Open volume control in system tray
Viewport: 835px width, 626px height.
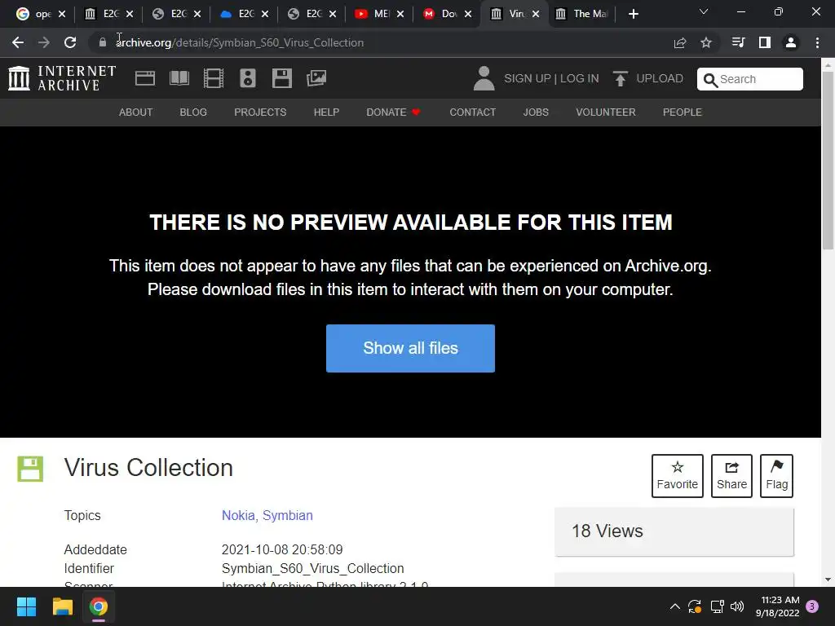737,606
